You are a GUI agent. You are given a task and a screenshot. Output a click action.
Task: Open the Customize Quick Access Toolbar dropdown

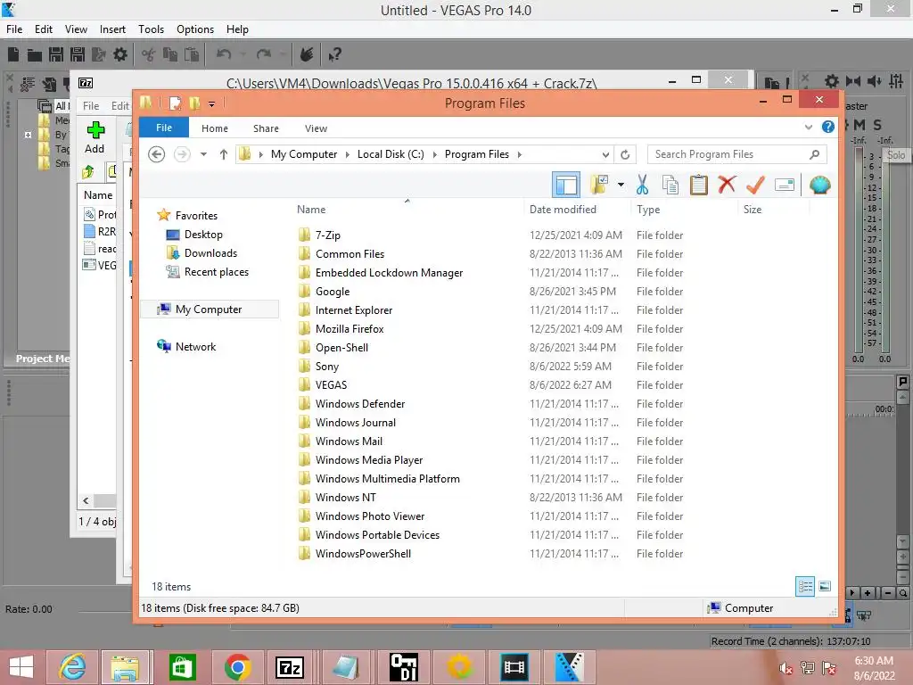click(212, 104)
